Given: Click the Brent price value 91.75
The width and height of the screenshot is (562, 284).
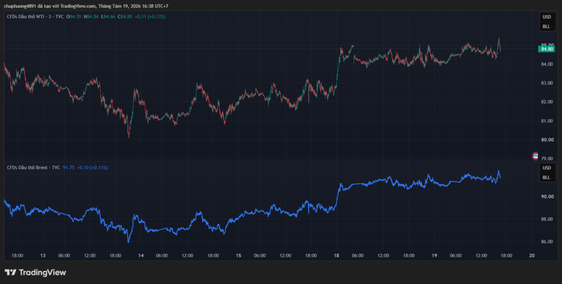Looking at the screenshot, I should [69, 167].
